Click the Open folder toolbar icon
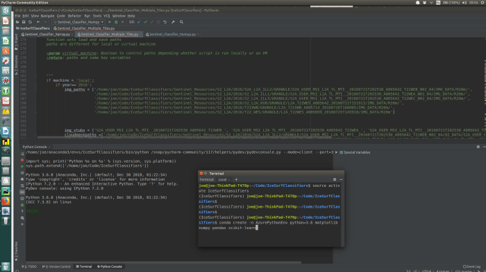 click(17, 22)
